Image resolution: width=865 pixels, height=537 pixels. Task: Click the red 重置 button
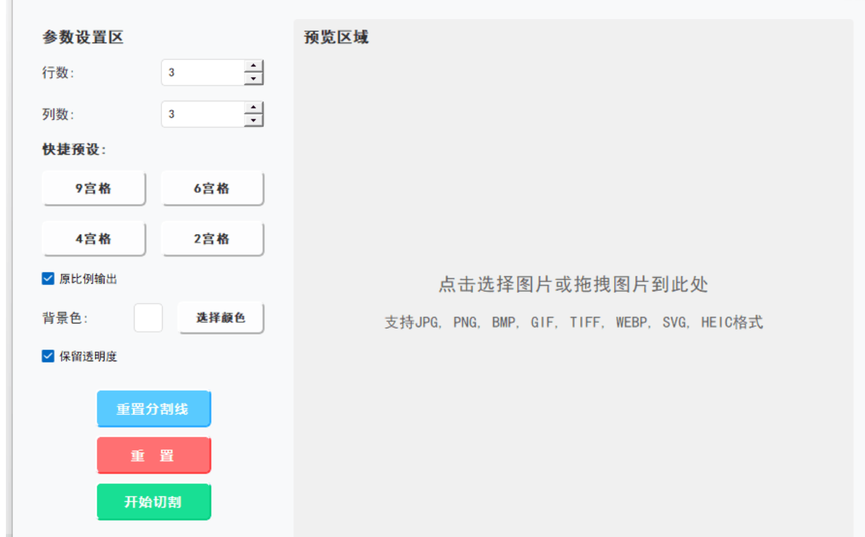(x=154, y=455)
